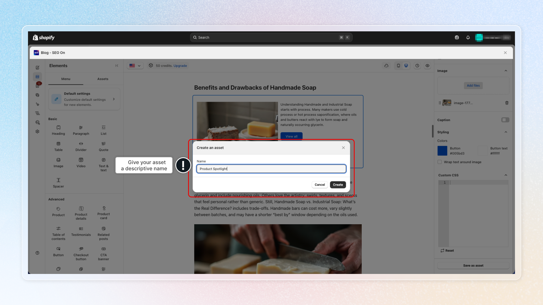Viewport: 543px width, 305px height.
Task: Toggle the Caption switch
Action: tap(505, 120)
